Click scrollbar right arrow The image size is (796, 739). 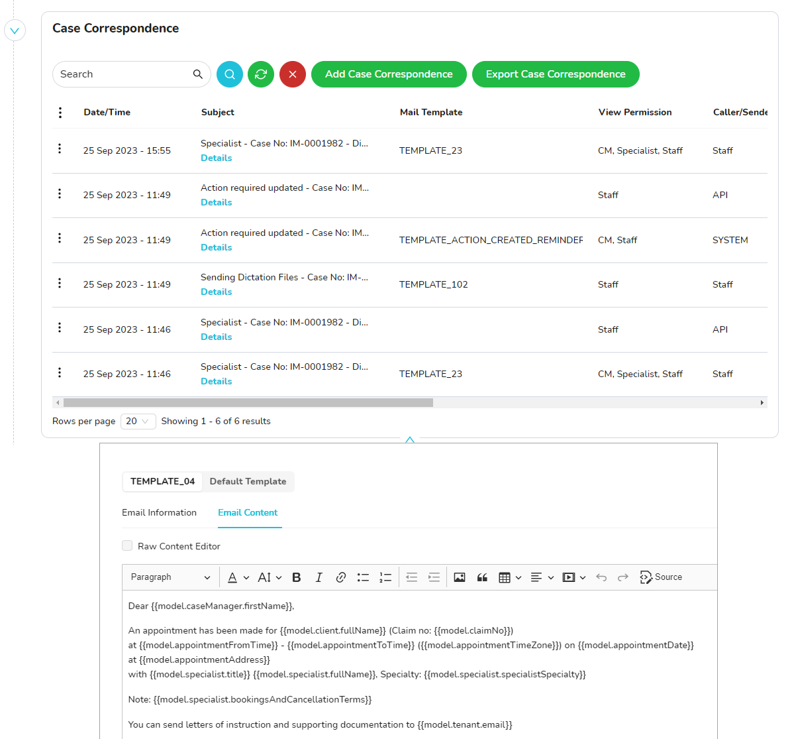(762, 402)
